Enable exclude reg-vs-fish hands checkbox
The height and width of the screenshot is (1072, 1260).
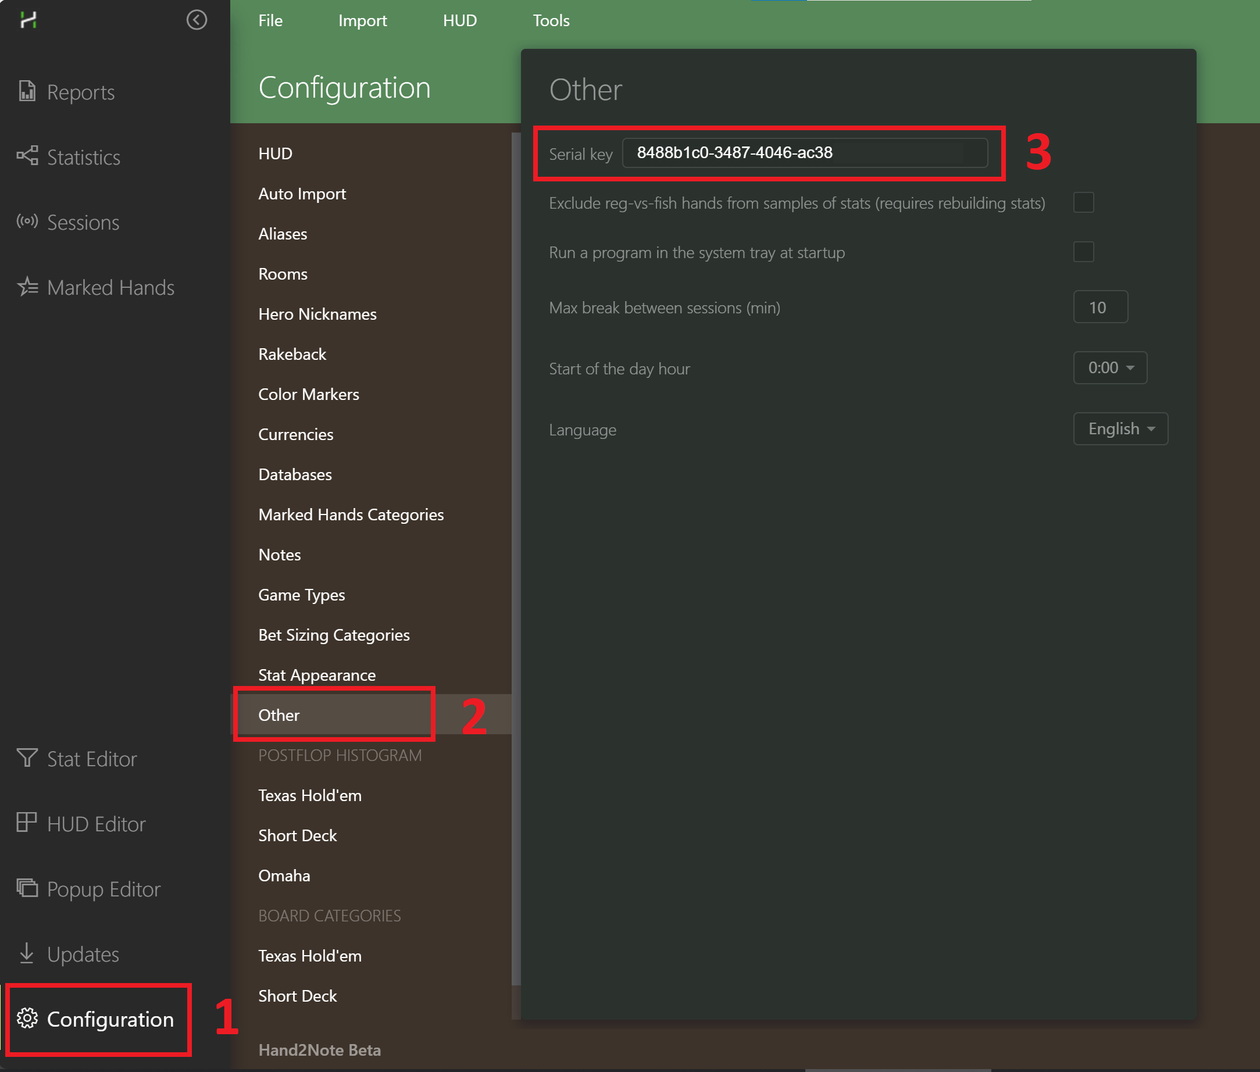[1083, 202]
